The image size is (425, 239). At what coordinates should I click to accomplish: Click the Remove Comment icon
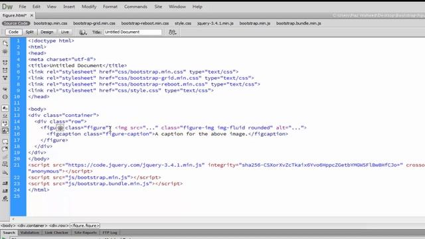click(5, 149)
